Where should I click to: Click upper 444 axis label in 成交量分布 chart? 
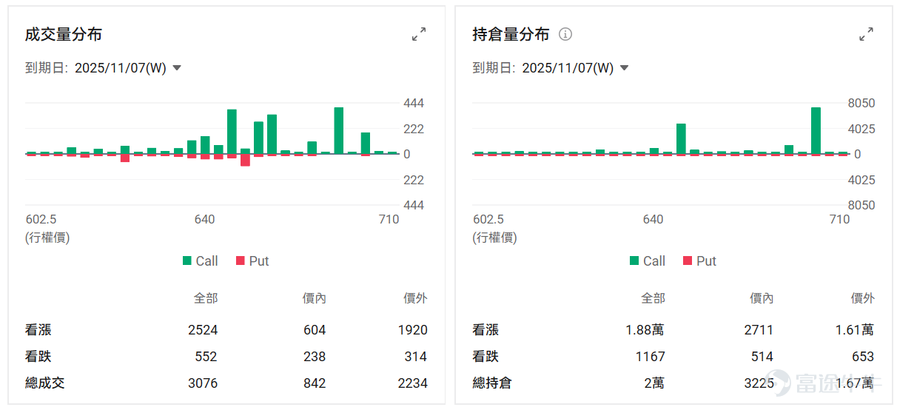click(x=414, y=104)
